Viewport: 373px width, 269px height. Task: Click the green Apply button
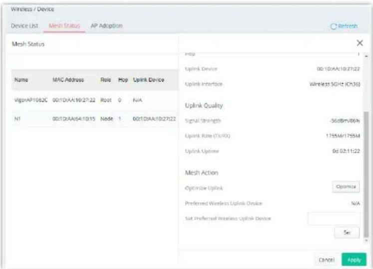(x=354, y=259)
